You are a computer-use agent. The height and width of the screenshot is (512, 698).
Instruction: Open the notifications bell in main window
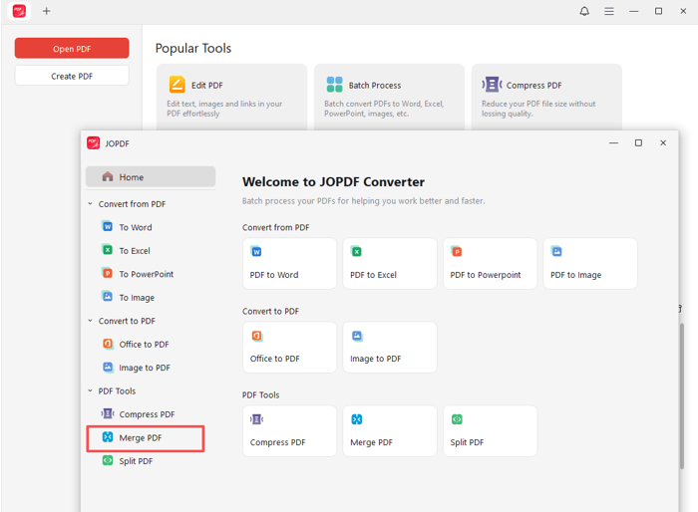584,11
